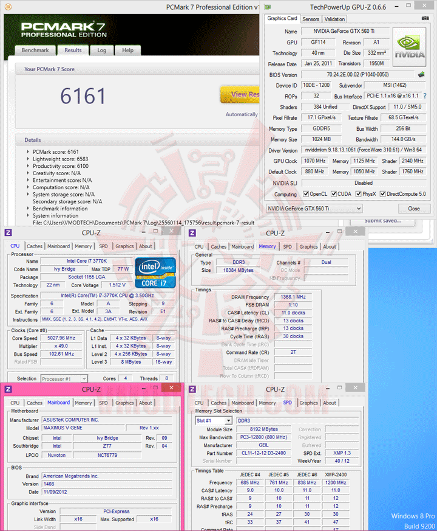
Task: Switch to the GPU-Z Validation tab
Action: coord(334,19)
